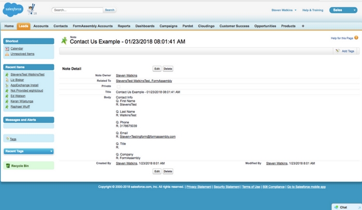Switch to the Products tab
The height and width of the screenshot is (210, 362).
point(288,26)
